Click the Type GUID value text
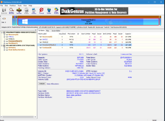This screenshot has height=121, width=165. pos(83,91)
